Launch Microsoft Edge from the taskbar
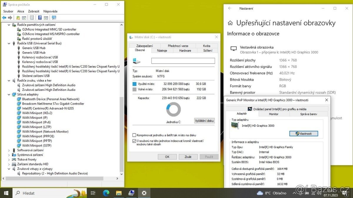Viewport: 353px width, 198px height. pos(106,193)
